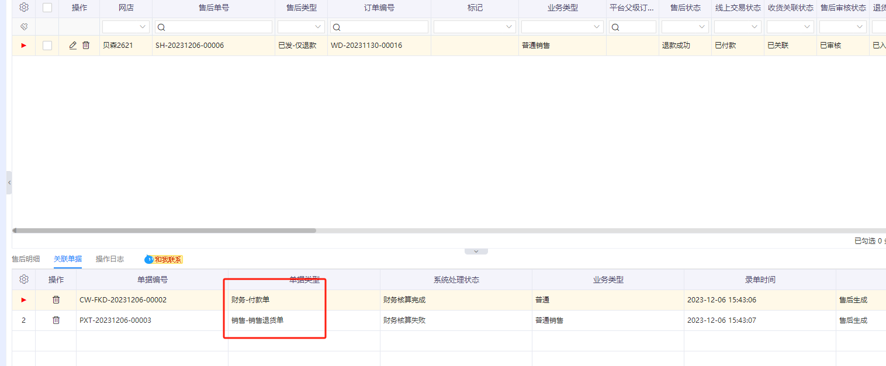Collapse the lower panel with chevron handle
This screenshot has height=366, width=886.
coord(476,252)
